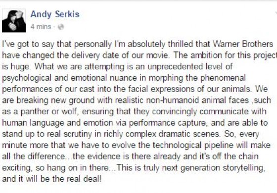Click the word storytelling in the post
The width and height of the screenshot is (277, 193).
[x=244, y=168]
